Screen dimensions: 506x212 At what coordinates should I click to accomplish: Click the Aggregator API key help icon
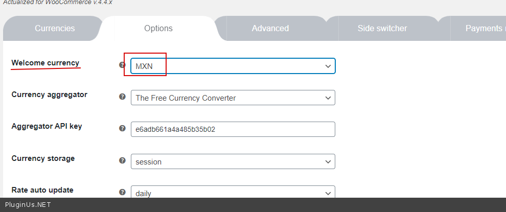(122, 128)
